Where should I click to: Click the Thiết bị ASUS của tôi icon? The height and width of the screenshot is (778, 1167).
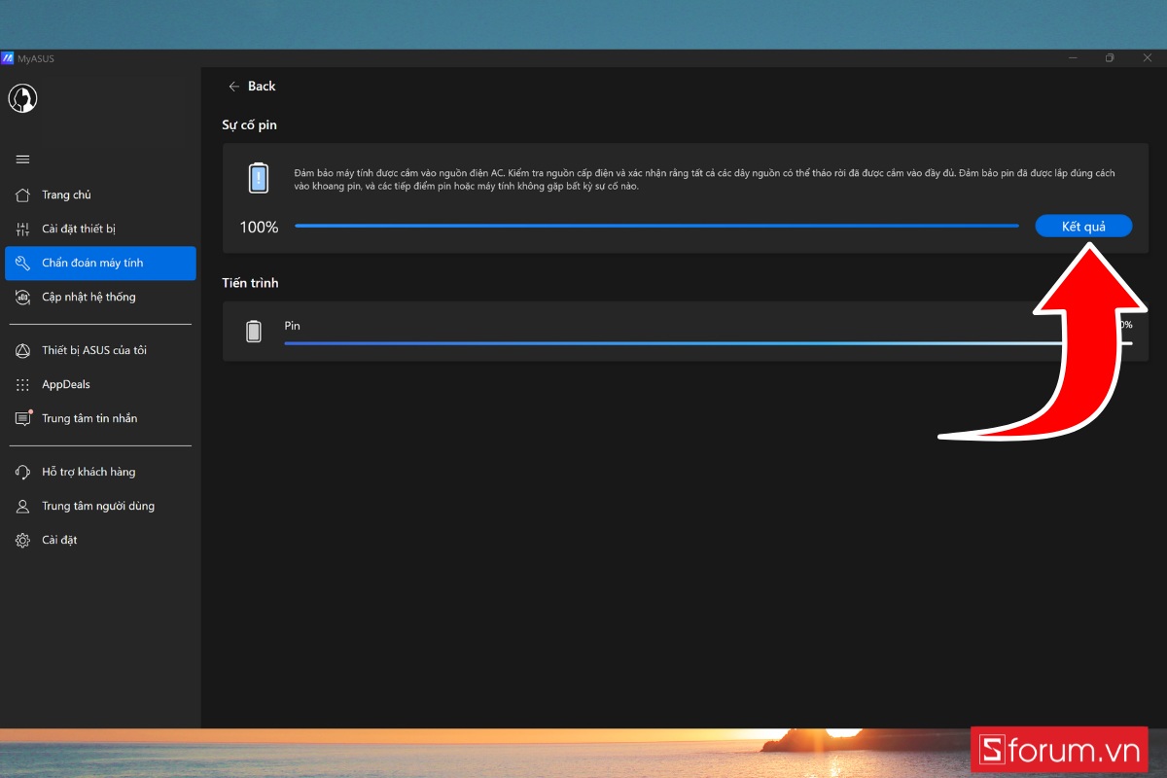22,350
